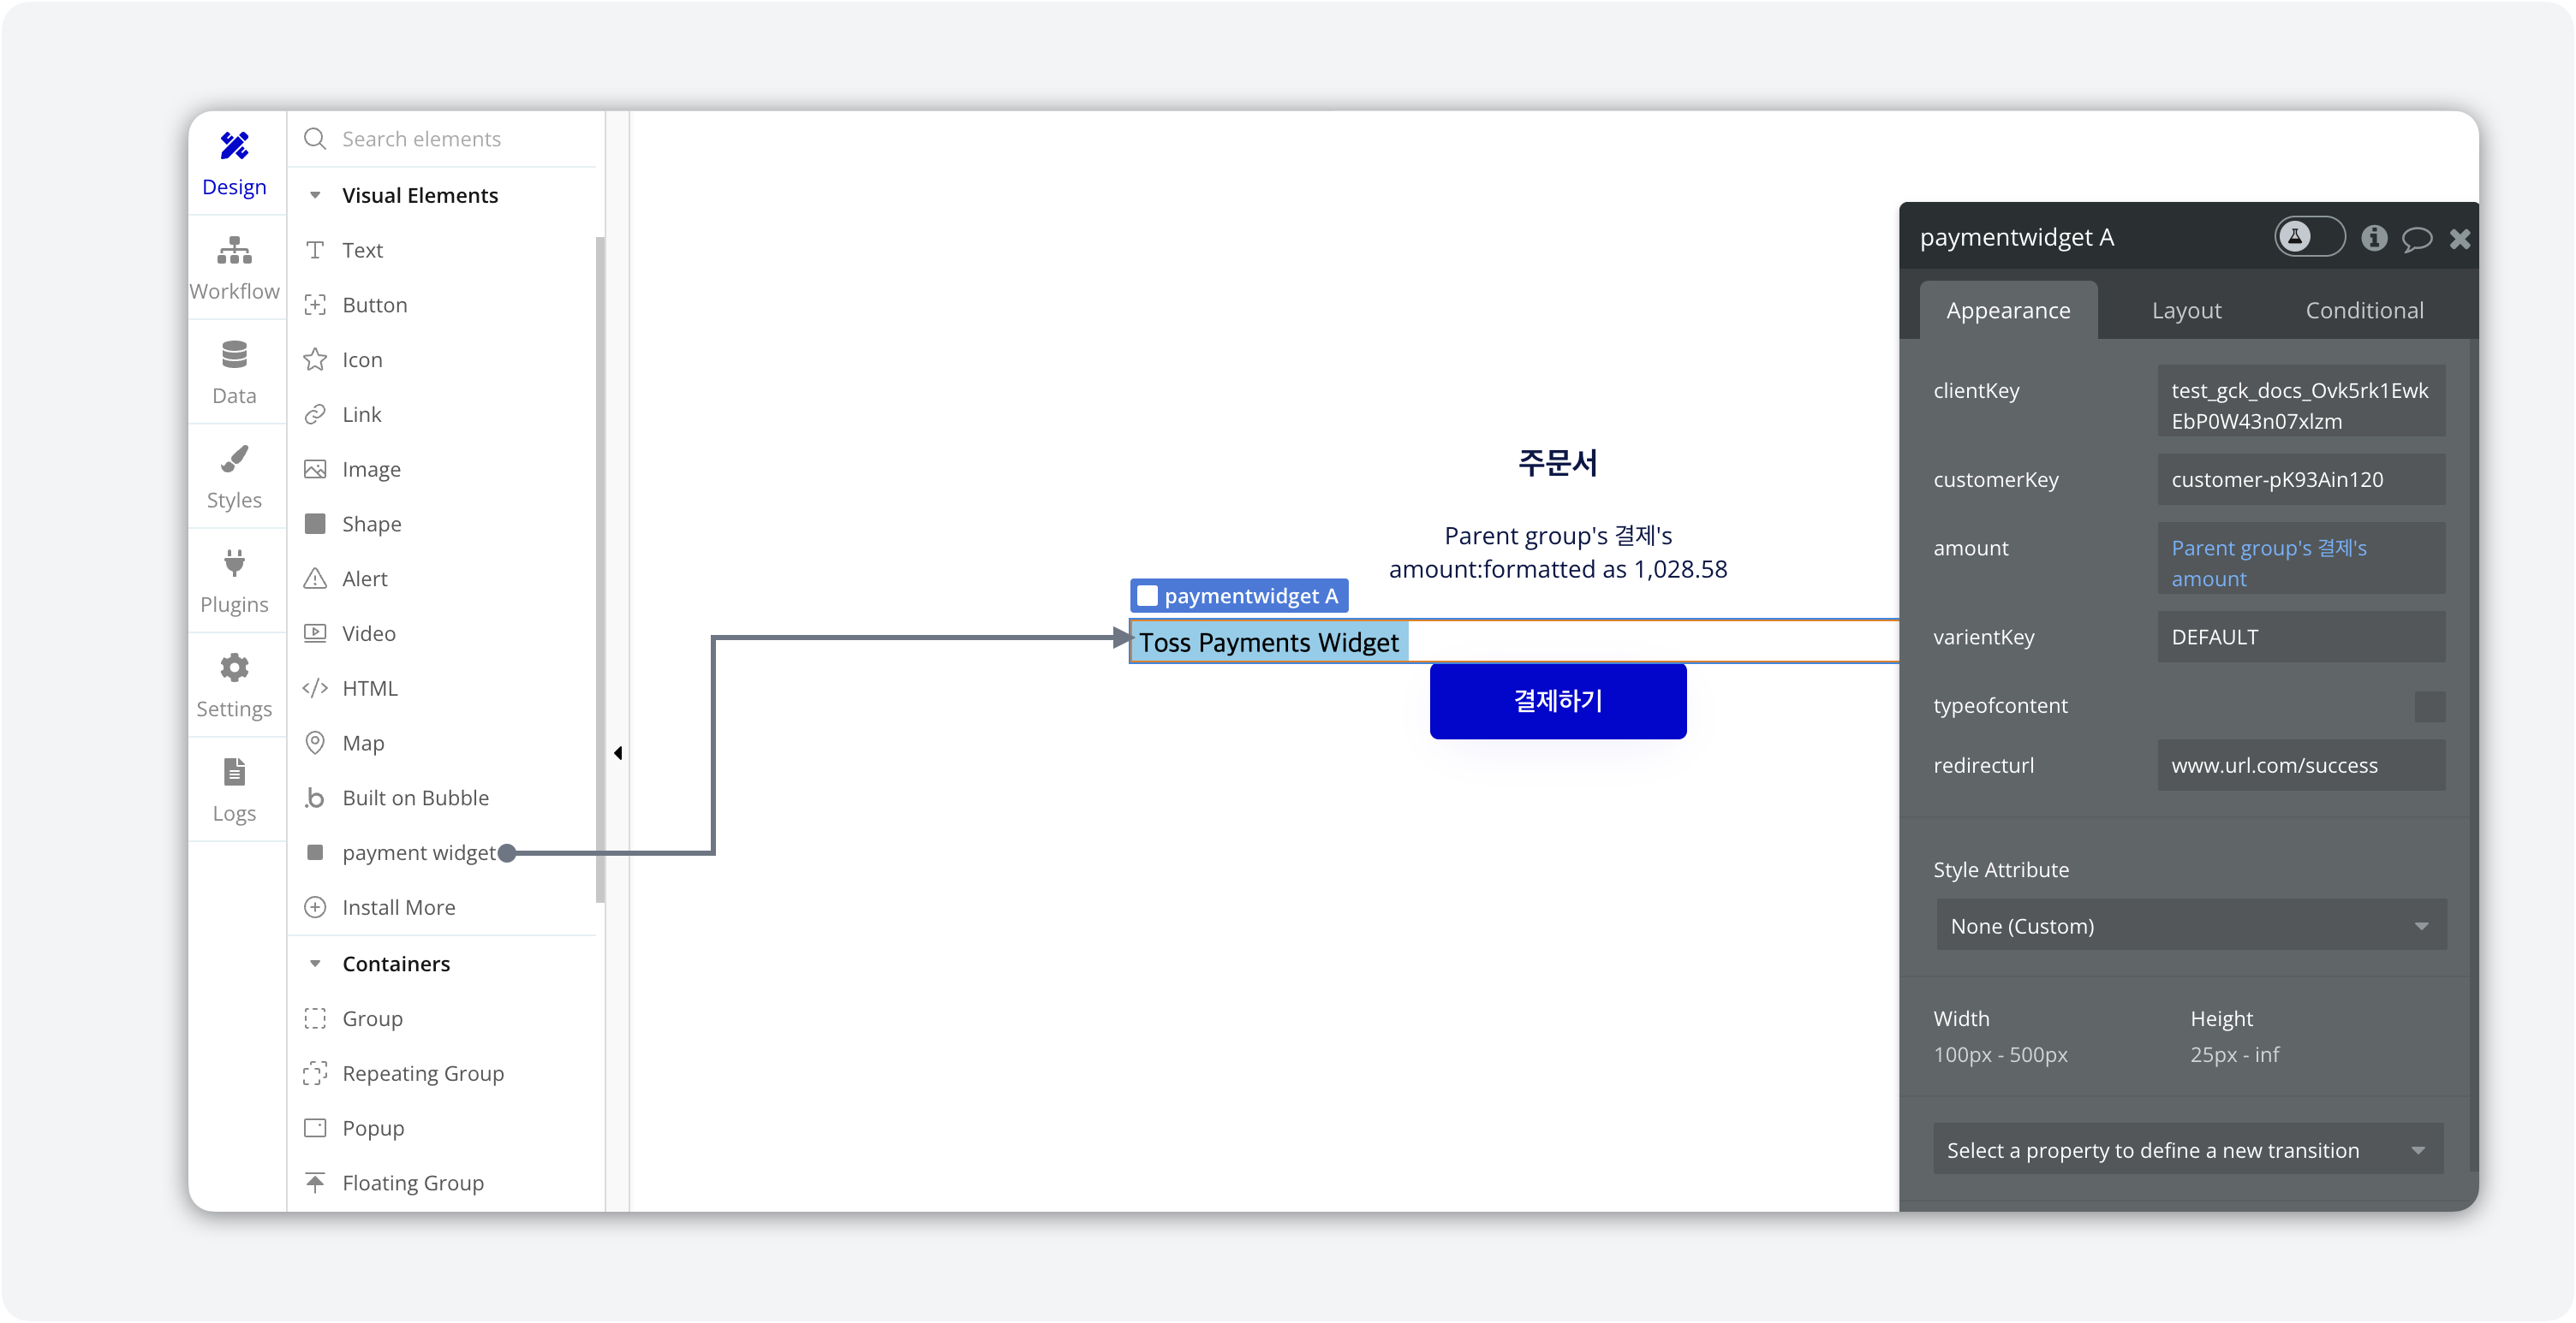Edit the redirecturl field
Screen dimensions: 2576x1323
[2301, 765]
